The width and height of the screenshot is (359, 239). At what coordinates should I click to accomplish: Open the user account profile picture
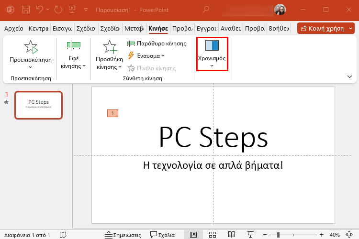click(x=280, y=10)
